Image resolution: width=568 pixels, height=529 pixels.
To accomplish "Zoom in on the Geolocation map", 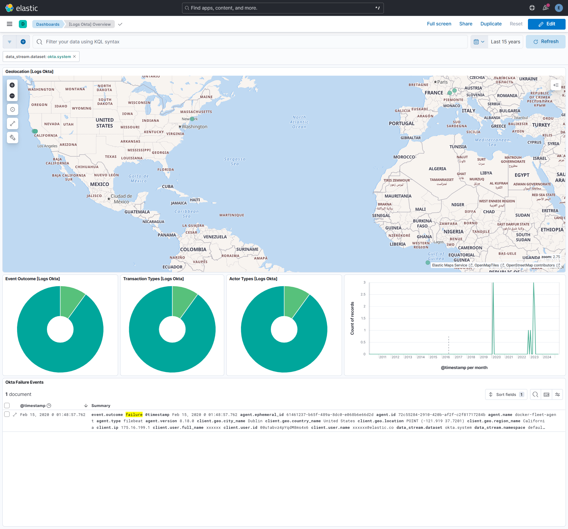I will 12,85.
